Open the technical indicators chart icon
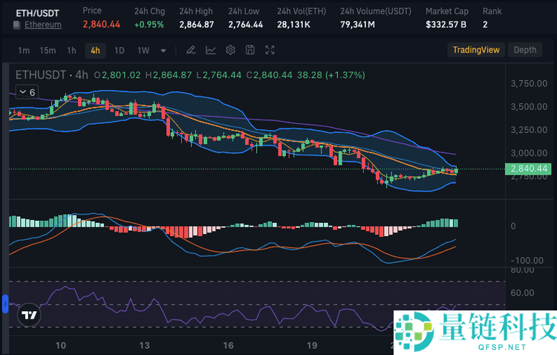The width and height of the screenshot is (557, 355). [211, 50]
